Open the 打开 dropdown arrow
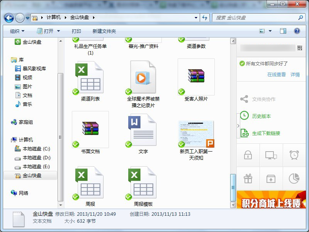 pos(59,31)
